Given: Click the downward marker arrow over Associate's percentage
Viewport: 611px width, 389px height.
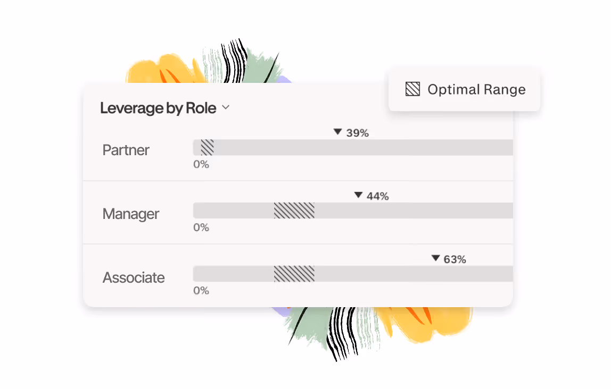Looking at the screenshot, I should pyautogui.click(x=435, y=259).
